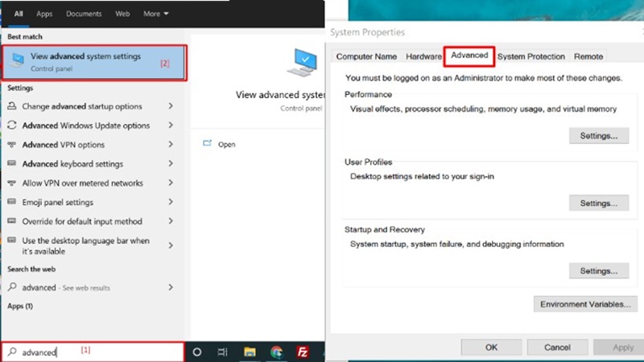
Task: Expand Advanced keyboard settings chevron
Action: (171, 163)
